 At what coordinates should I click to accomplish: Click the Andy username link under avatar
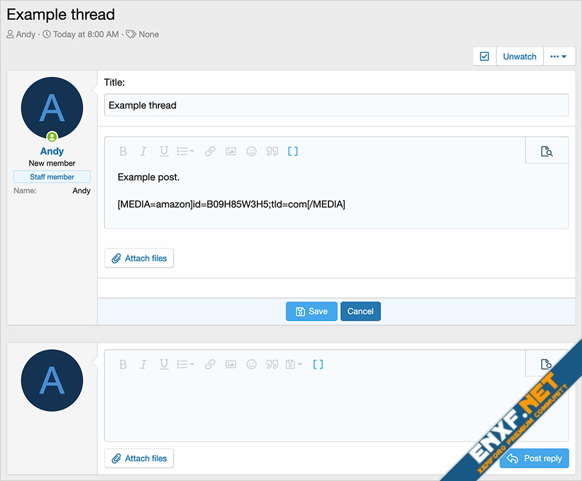pyautogui.click(x=52, y=151)
